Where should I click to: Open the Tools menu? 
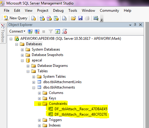(x=73, y=11)
